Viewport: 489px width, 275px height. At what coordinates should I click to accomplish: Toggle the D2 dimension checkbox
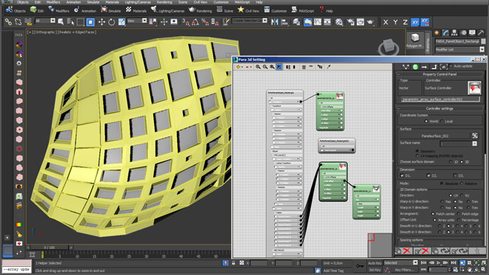click(428, 176)
